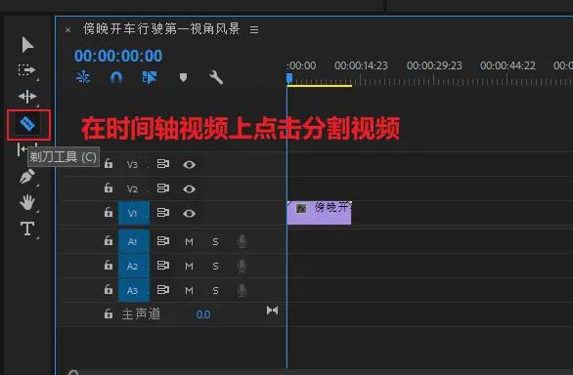
Task: Close the sequence tab
Action: [x=68, y=30]
